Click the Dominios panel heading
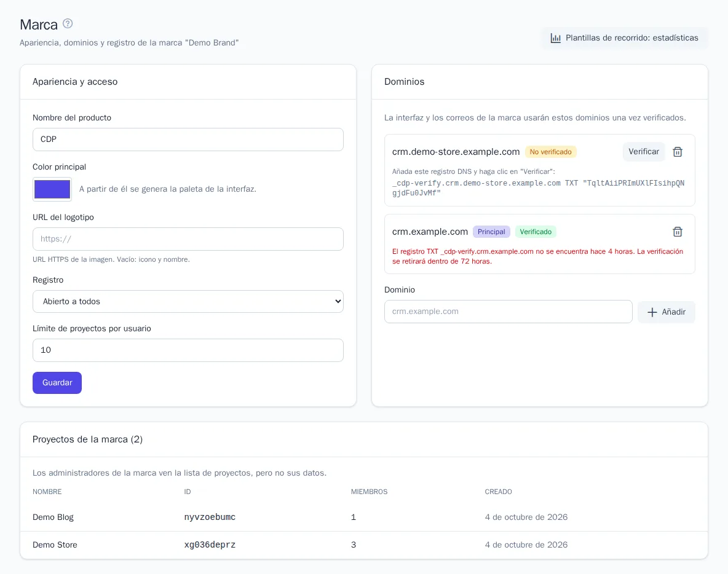 click(x=404, y=82)
